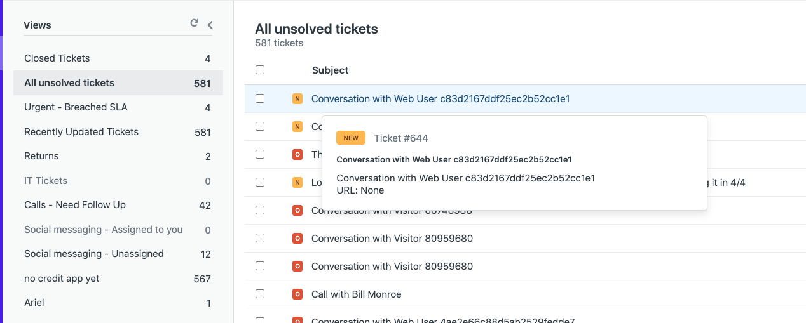Click the NEW badge in ticket popup
This screenshot has height=323, width=806.
[x=351, y=138]
